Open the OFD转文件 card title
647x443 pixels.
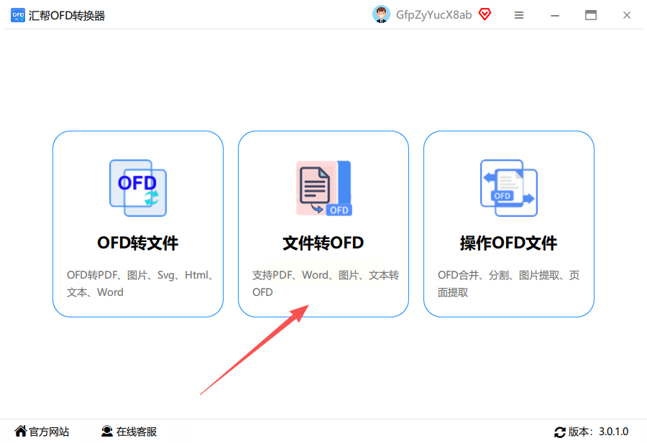point(138,243)
